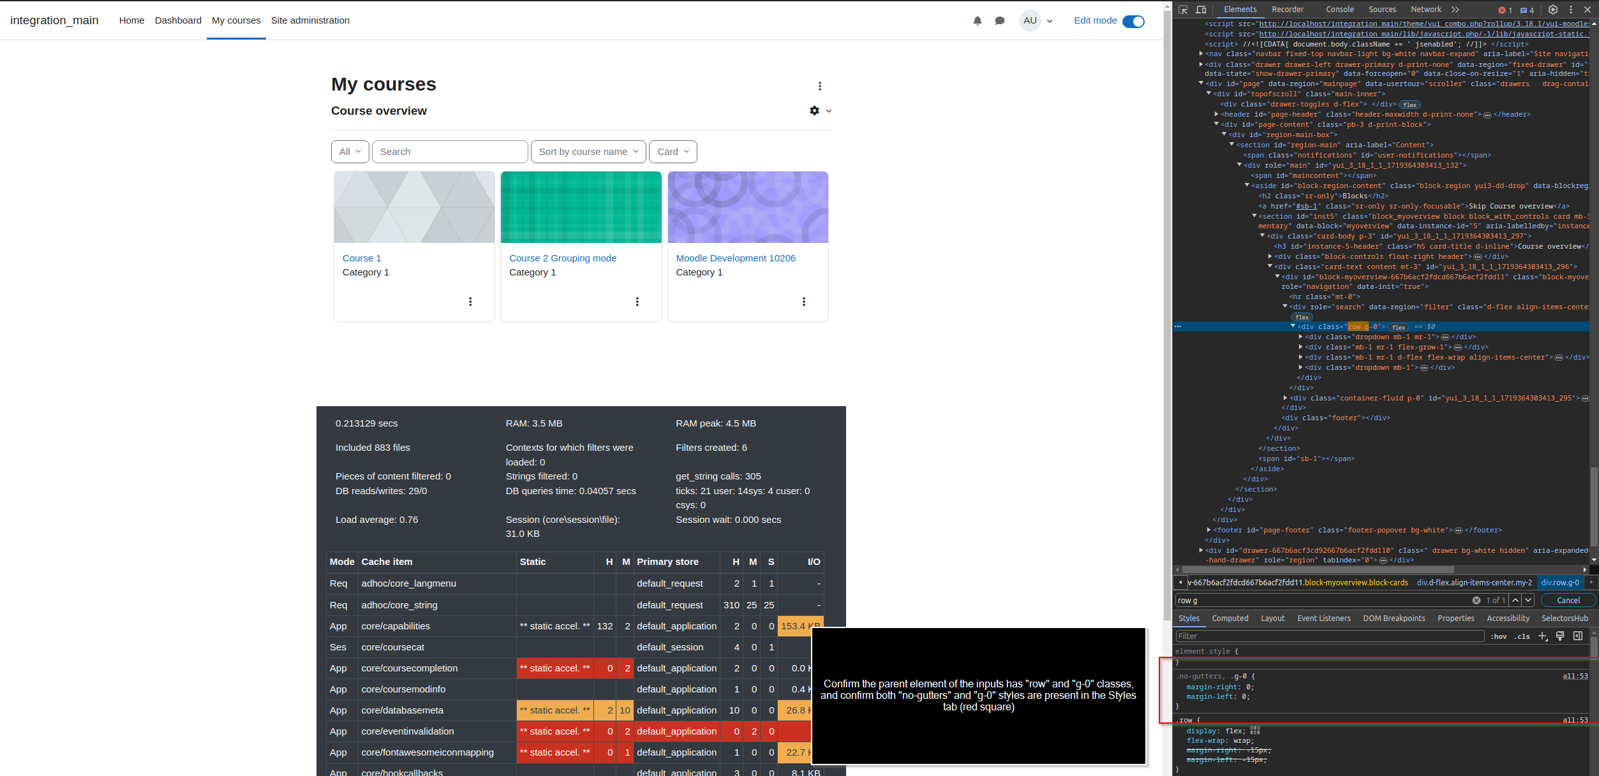Open Site administration in navbar

coord(310,20)
